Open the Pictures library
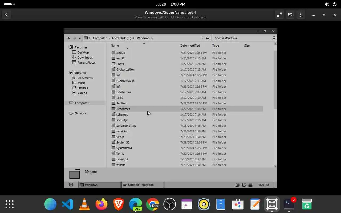This screenshot has width=341, height=213. (83, 88)
